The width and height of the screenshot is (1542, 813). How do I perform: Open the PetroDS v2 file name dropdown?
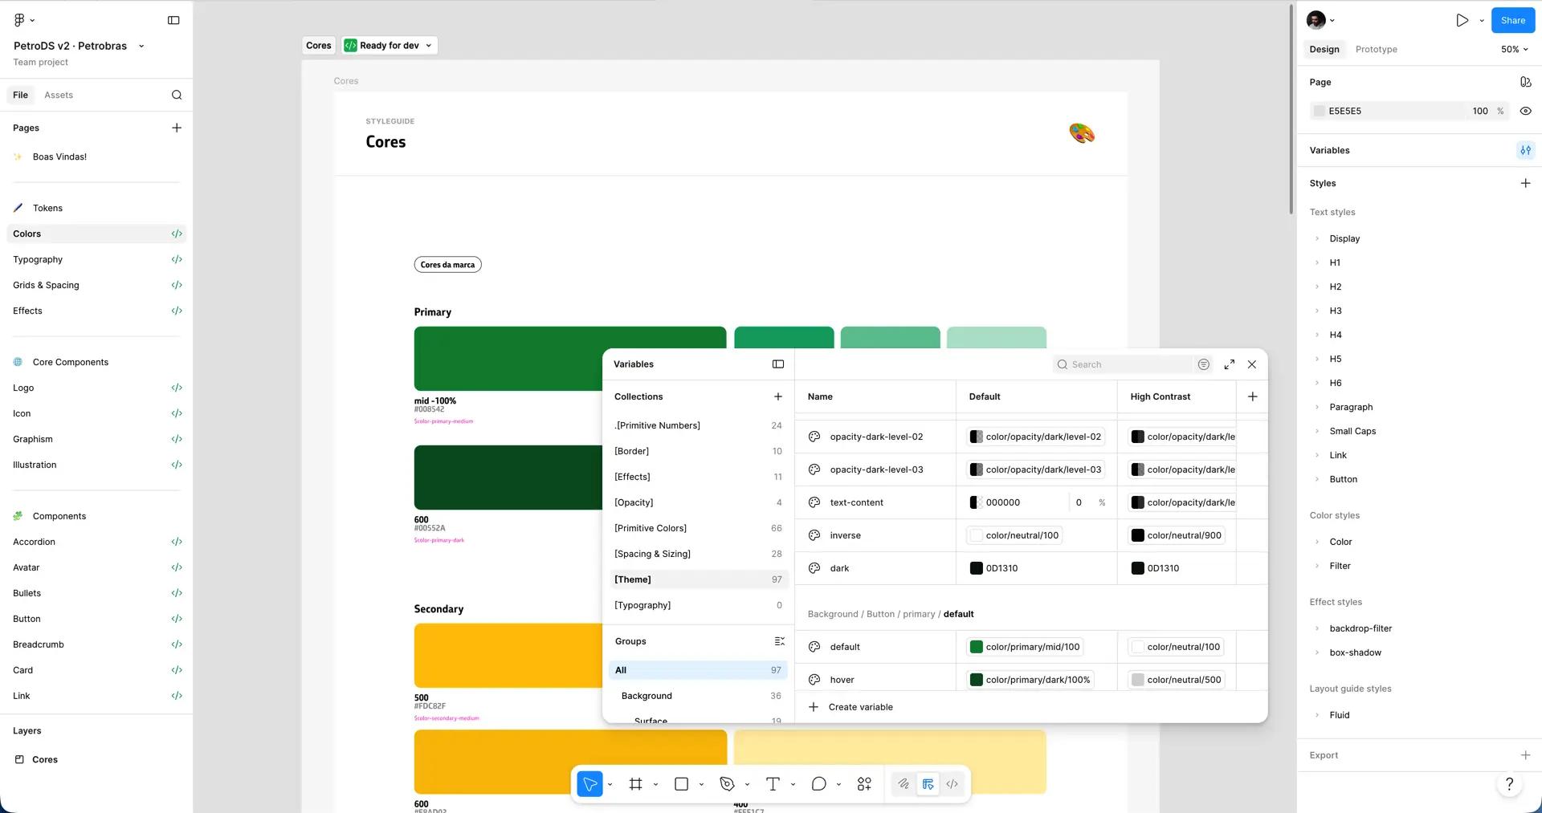click(141, 46)
